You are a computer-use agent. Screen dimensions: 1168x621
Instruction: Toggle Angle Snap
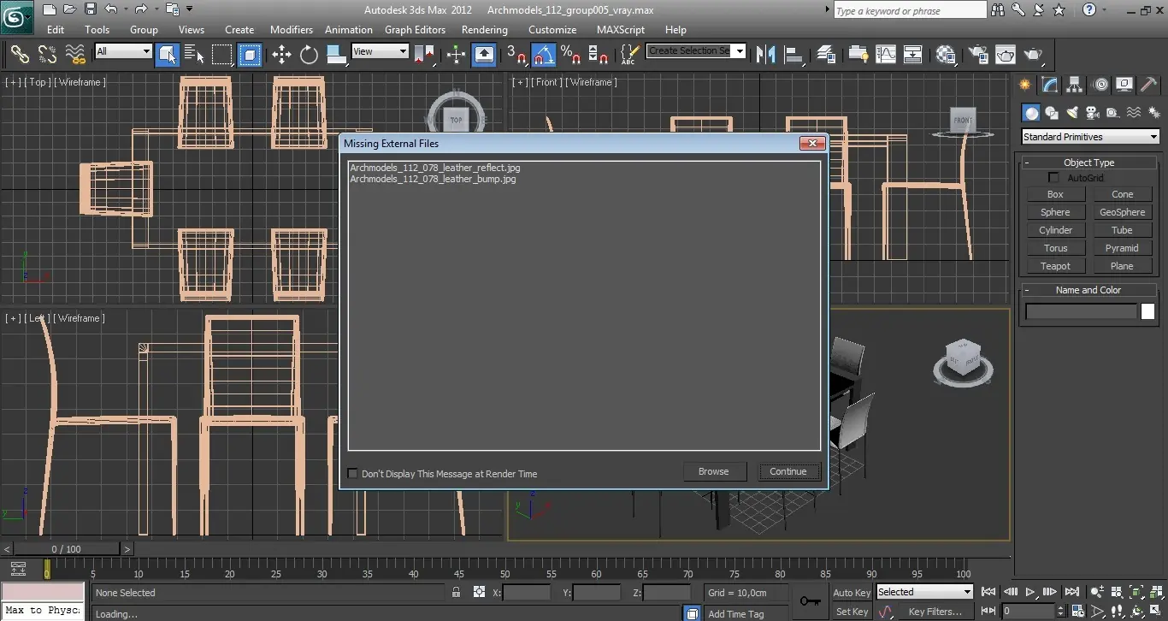[x=544, y=54]
